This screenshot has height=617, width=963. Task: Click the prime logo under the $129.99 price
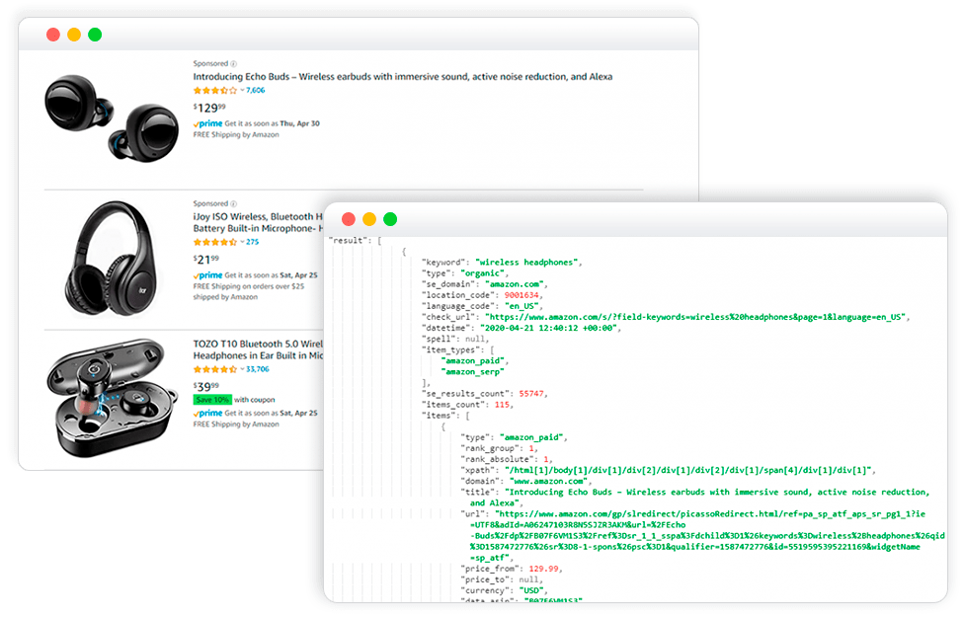click(x=207, y=123)
